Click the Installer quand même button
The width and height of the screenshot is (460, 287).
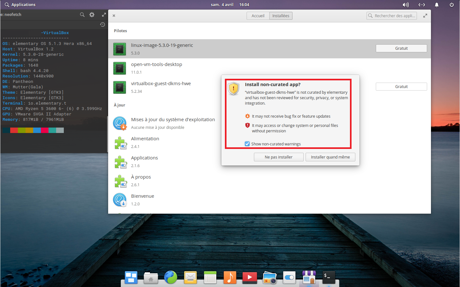click(330, 157)
